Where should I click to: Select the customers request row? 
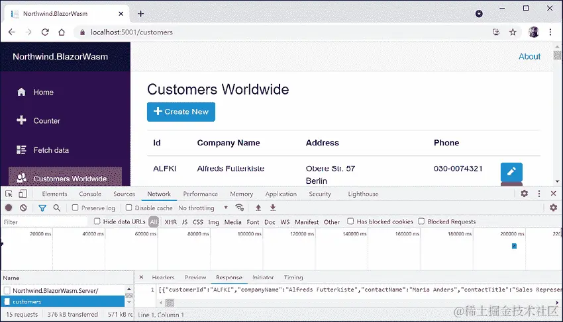63,302
